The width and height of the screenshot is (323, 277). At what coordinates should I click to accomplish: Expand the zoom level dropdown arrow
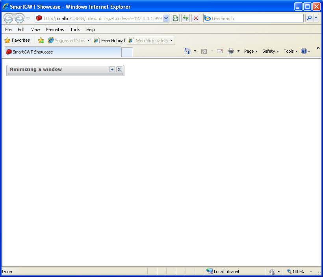click(311, 271)
